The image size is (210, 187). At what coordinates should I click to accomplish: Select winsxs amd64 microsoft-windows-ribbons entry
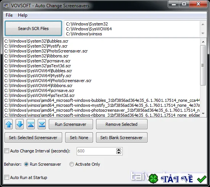coord(102,115)
